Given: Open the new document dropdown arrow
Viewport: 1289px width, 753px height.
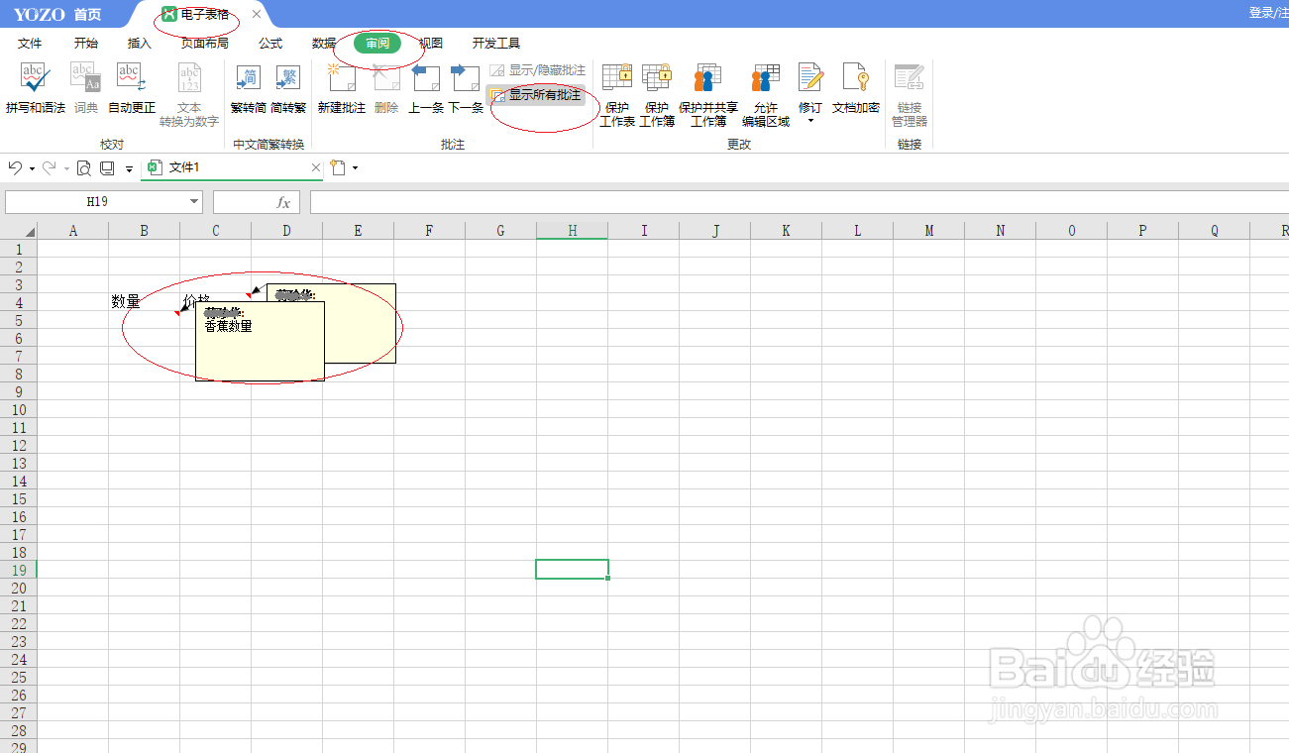Looking at the screenshot, I should click(x=355, y=168).
